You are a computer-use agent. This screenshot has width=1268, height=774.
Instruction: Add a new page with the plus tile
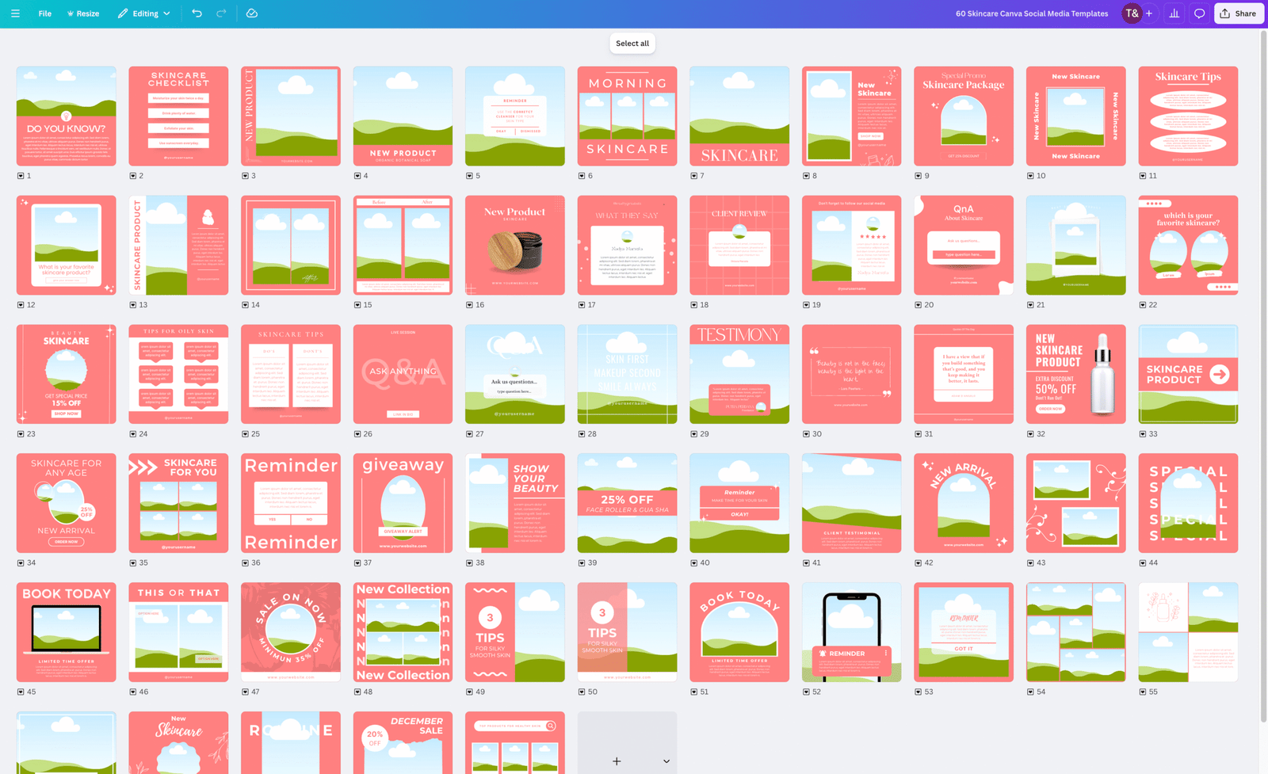coord(617,761)
